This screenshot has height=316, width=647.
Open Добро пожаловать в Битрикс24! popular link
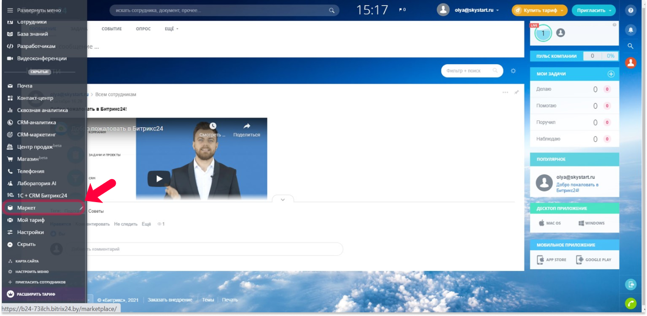coord(577,187)
